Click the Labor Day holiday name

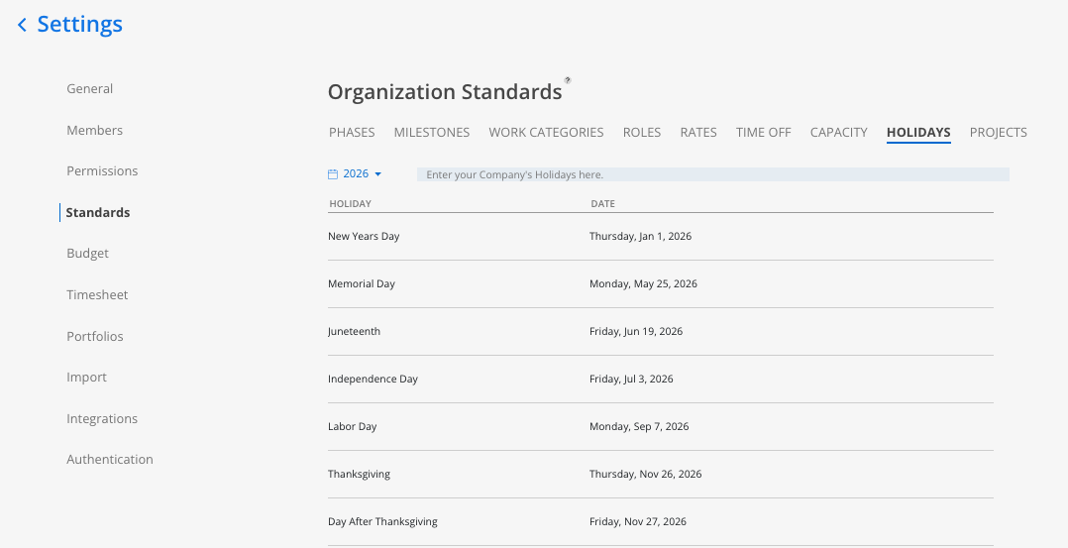352,427
